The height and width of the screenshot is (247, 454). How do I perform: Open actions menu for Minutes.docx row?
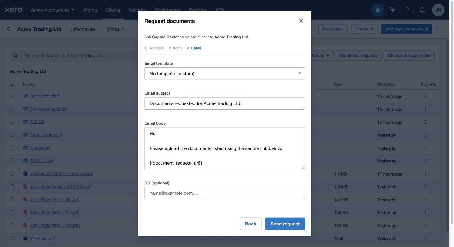(425, 238)
